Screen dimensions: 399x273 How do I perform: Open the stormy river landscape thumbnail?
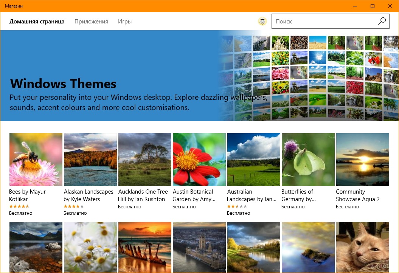coord(254,247)
